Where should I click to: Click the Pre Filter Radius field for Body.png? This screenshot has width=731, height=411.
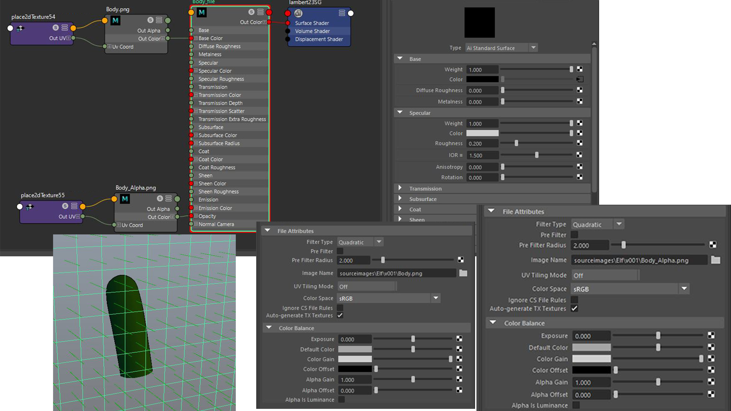pos(354,260)
